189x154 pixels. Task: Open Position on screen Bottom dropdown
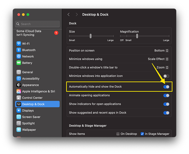161,51
